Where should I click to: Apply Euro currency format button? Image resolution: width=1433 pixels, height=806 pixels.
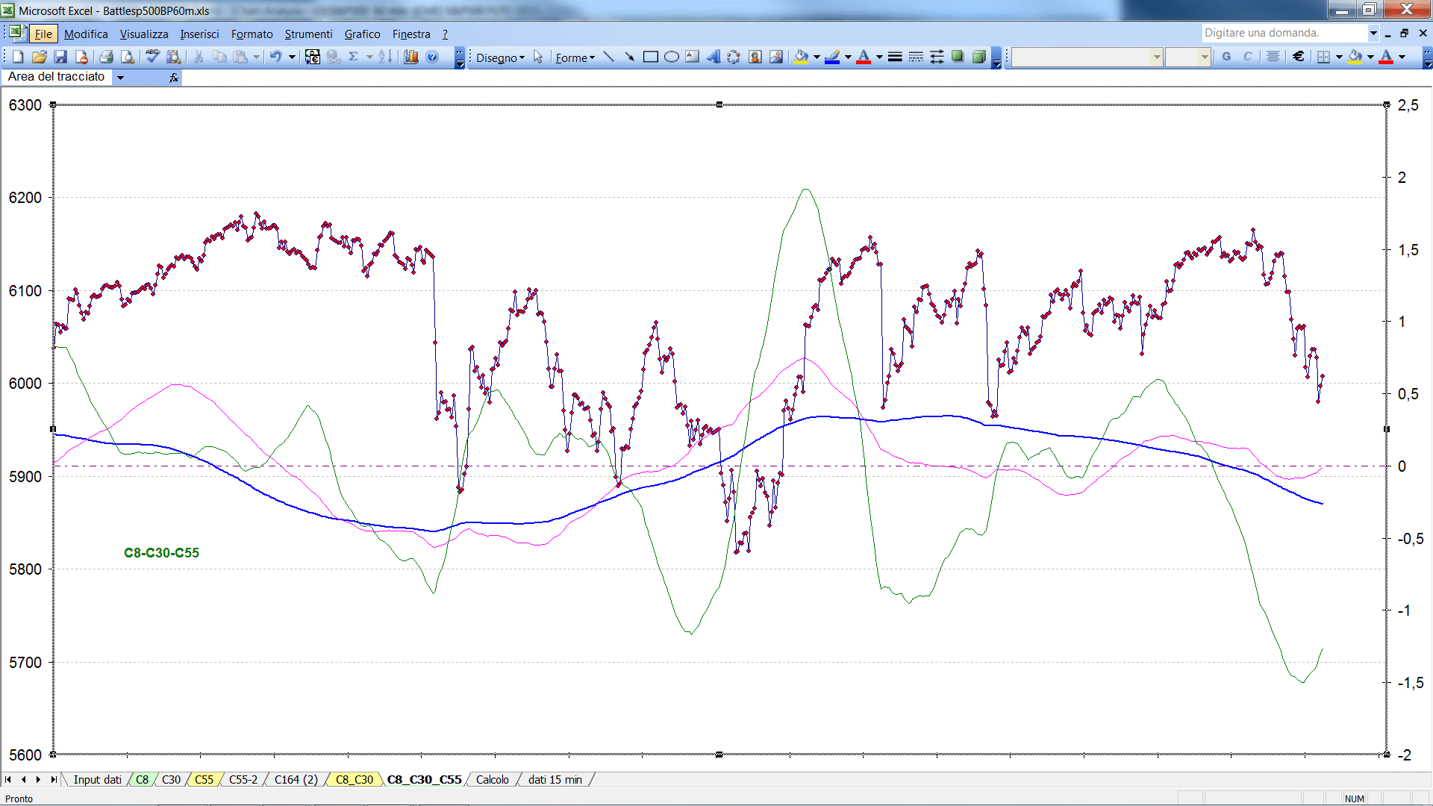[x=1299, y=57]
